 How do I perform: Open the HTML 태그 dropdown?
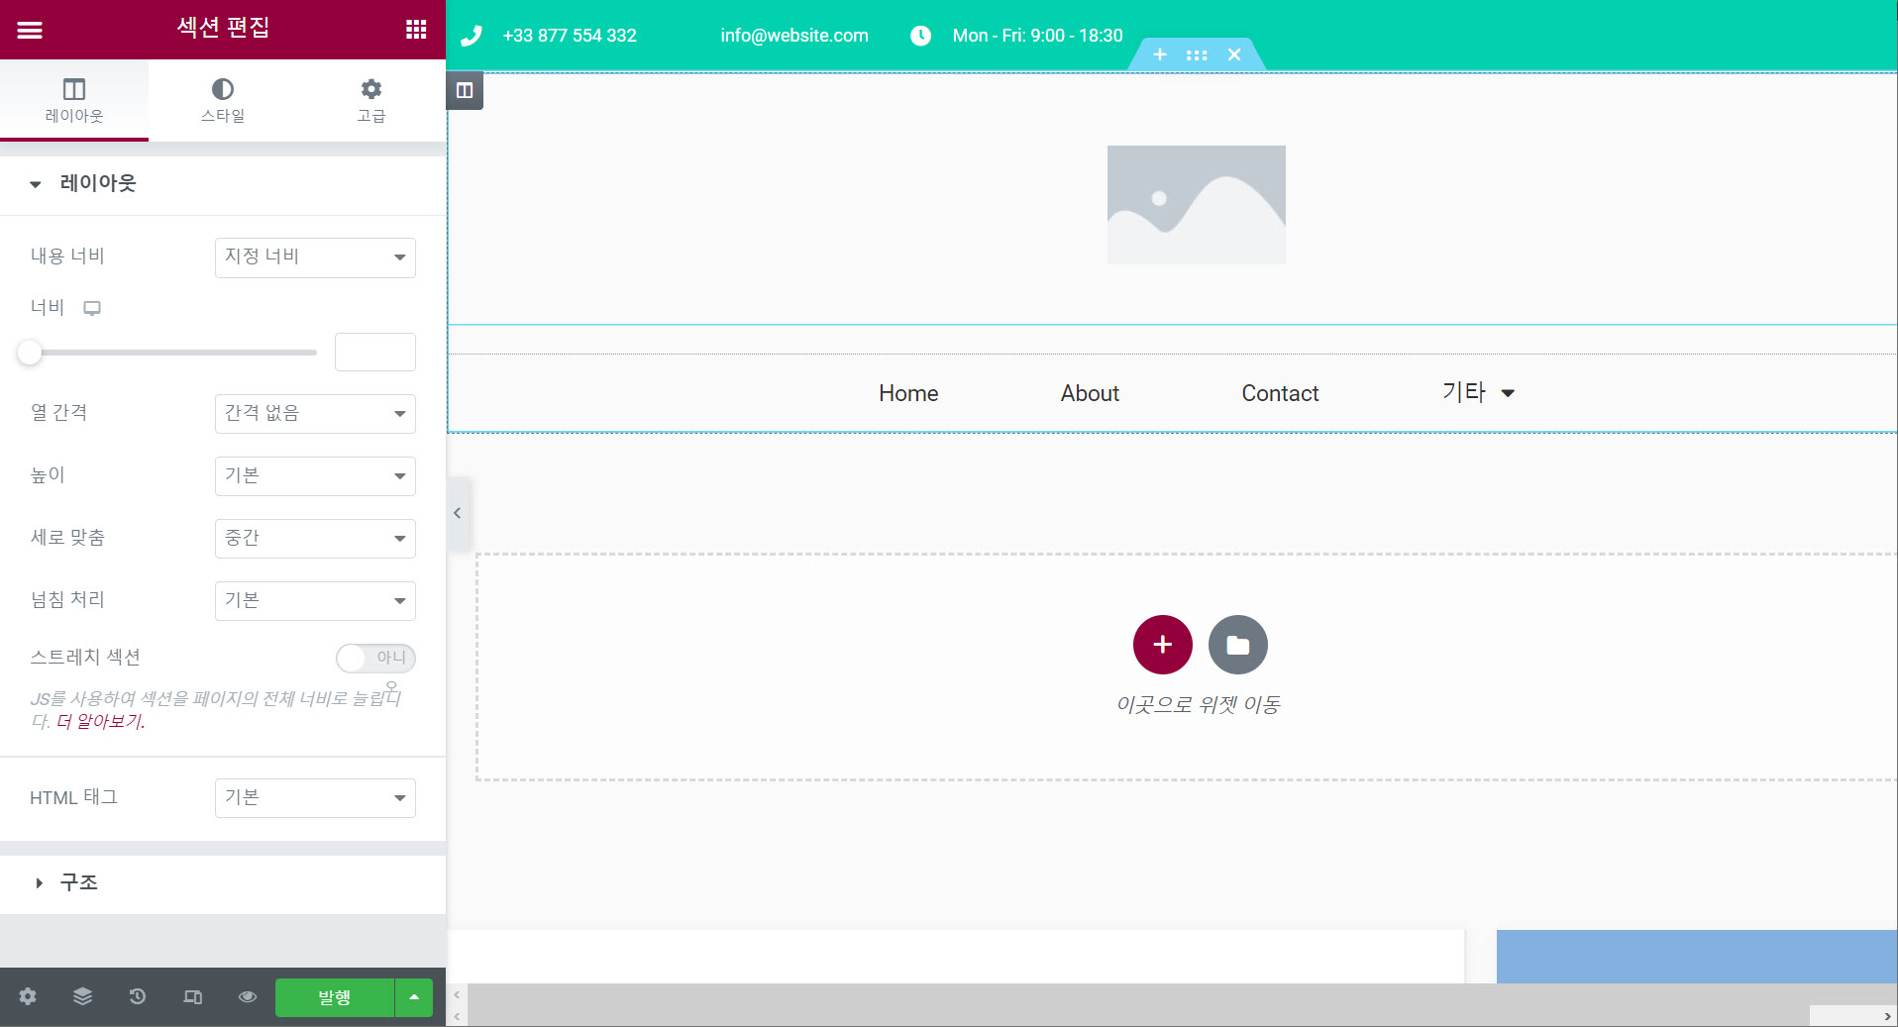(x=315, y=798)
